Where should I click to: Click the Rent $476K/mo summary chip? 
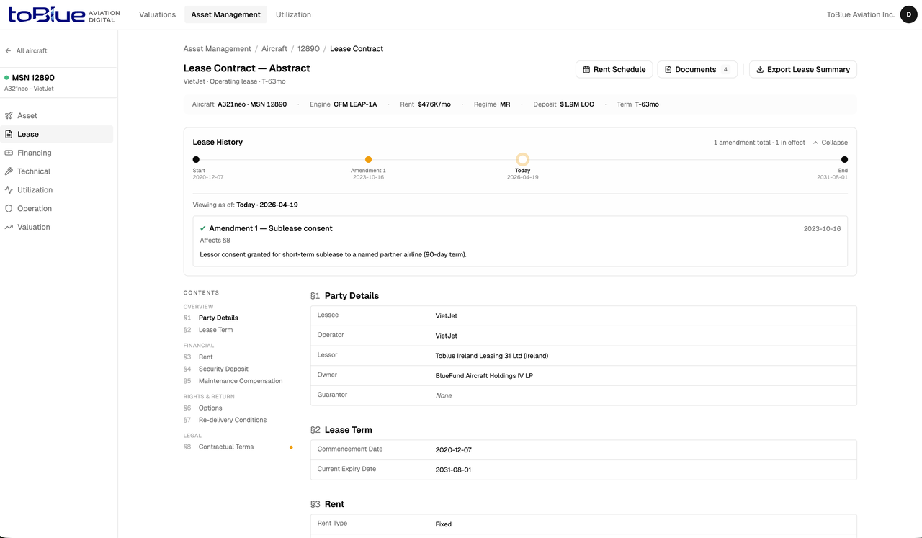click(426, 104)
